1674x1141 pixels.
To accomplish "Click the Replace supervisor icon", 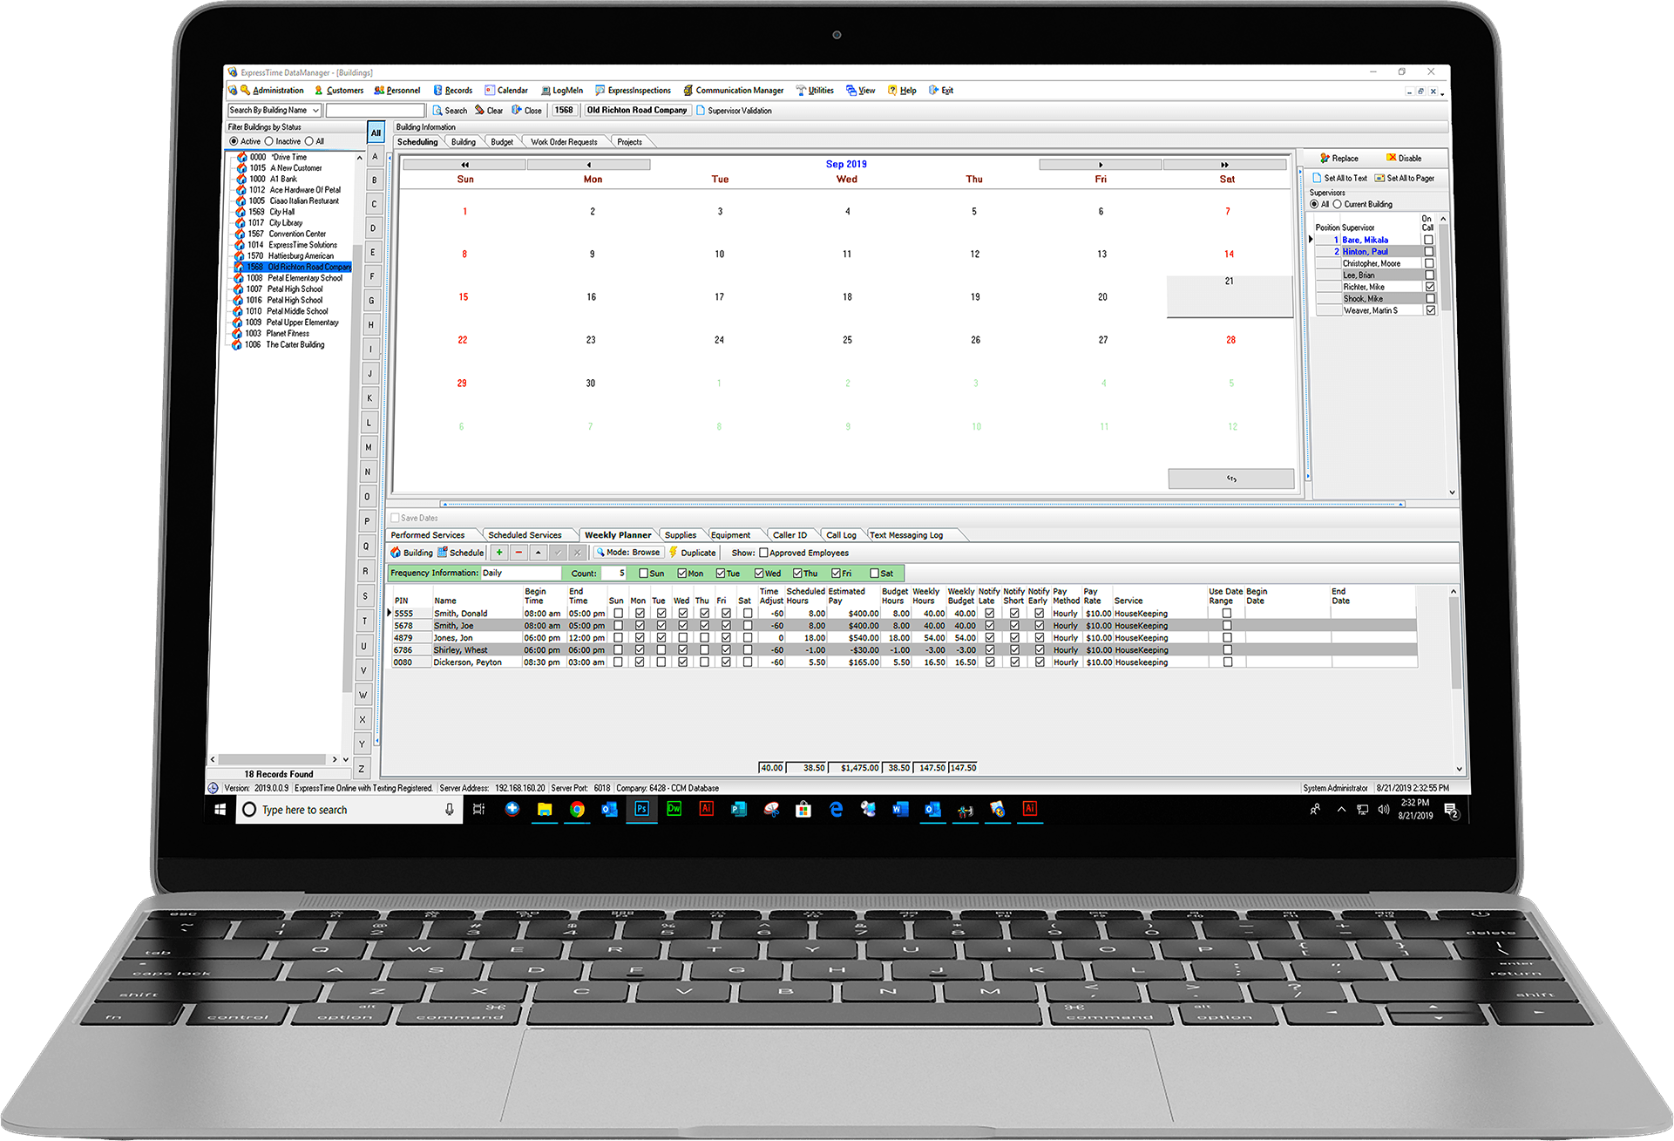I will (x=1325, y=159).
